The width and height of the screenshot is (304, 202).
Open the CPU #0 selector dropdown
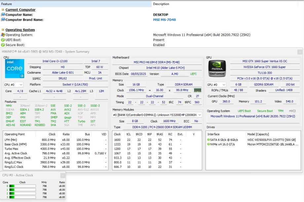click(13, 85)
